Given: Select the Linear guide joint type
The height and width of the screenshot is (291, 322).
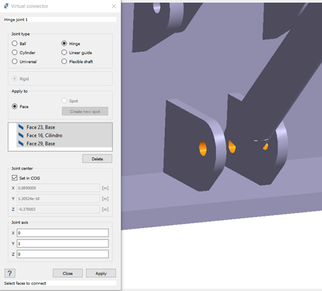Looking at the screenshot, I should click(x=64, y=53).
